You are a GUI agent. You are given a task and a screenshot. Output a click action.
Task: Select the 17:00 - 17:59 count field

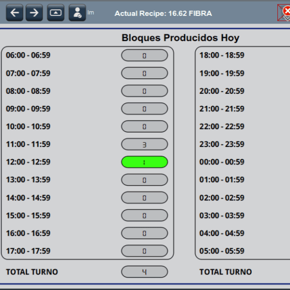click(145, 251)
